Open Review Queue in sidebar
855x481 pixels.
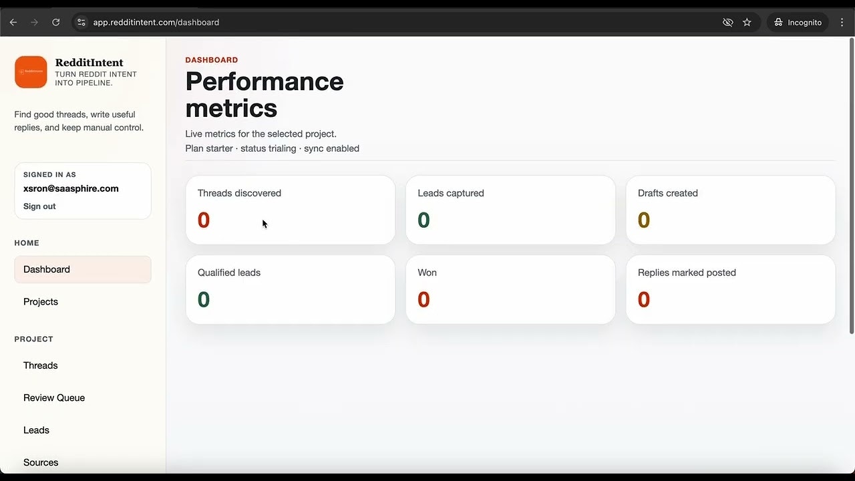point(83,397)
